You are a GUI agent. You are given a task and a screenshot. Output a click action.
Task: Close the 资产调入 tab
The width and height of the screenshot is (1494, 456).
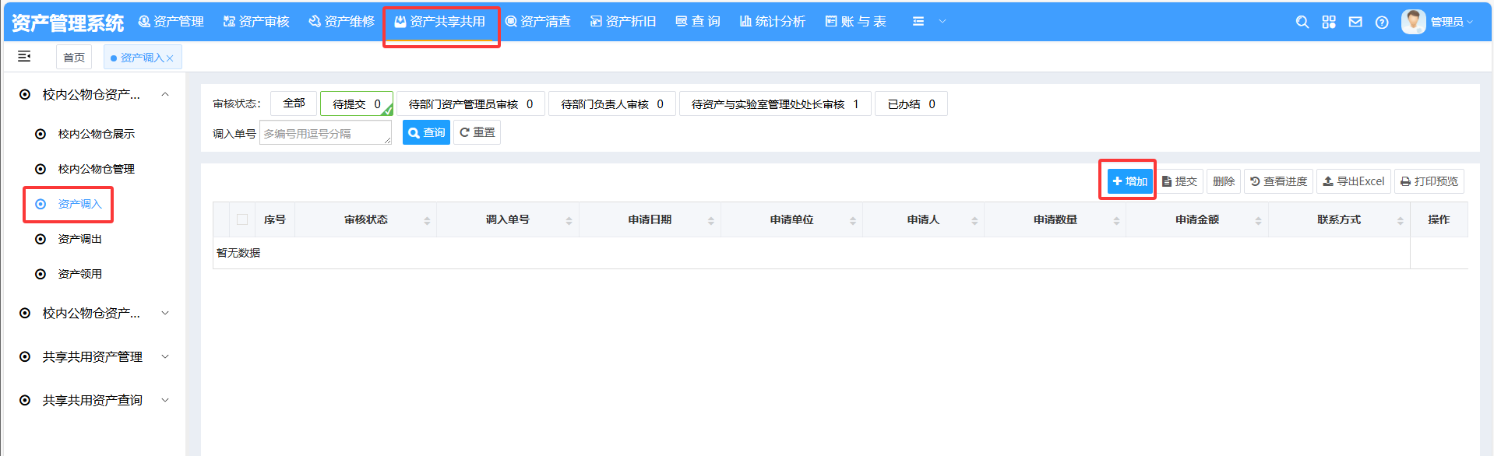tap(170, 58)
